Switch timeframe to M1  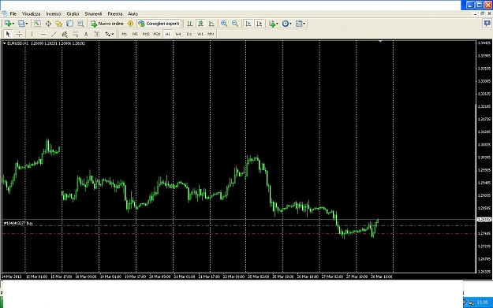pyautogui.click(x=124, y=34)
